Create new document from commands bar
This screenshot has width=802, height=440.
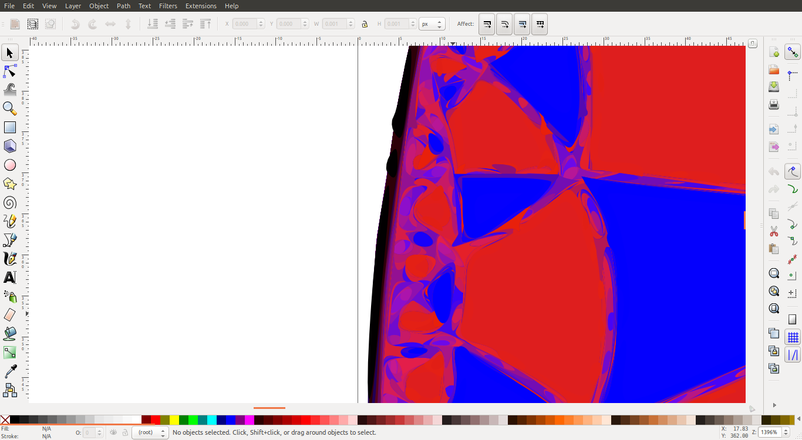click(774, 52)
